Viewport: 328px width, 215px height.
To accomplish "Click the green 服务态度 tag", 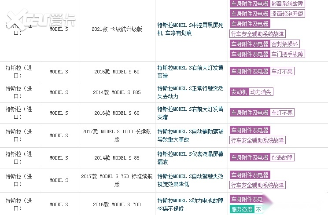I will [x=242, y=209].
